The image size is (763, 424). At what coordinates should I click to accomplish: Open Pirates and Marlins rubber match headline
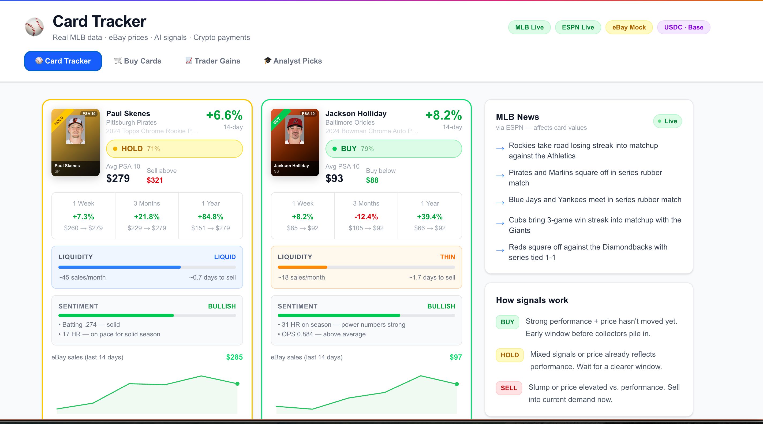(585, 177)
